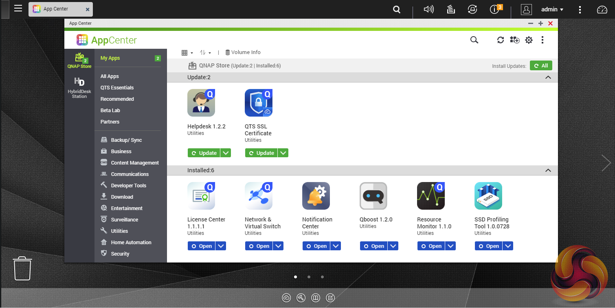Open the desktop trash bin

tap(22, 268)
